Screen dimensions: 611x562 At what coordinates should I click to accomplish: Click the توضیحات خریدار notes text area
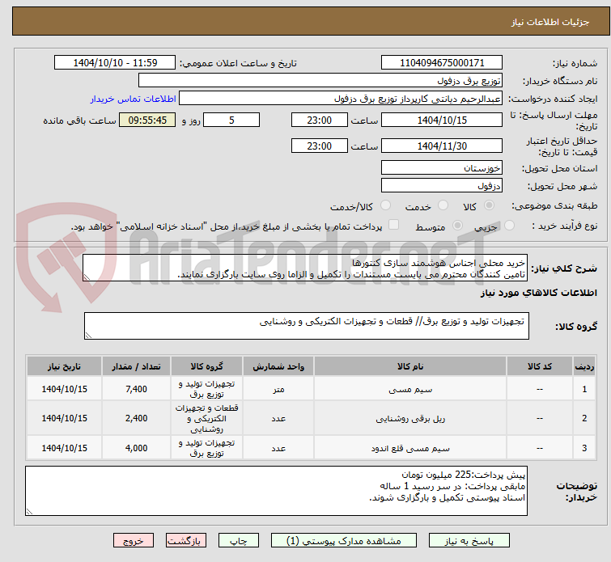pyautogui.click(x=276, y=491)
